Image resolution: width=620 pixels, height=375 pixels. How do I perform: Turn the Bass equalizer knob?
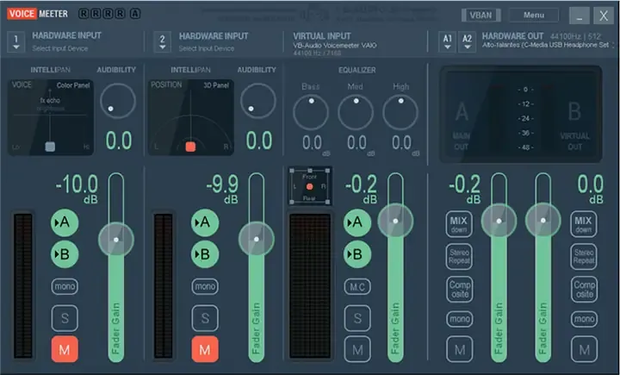pos(311,112)
